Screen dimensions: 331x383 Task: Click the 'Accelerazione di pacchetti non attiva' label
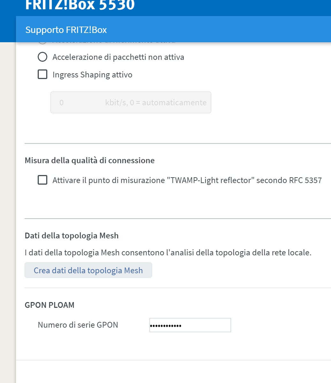point(118,57)
